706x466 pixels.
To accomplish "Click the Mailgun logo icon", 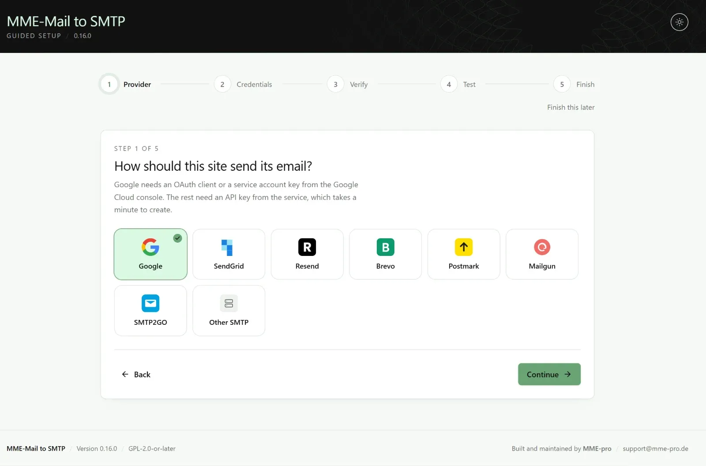I will [542, 247].
